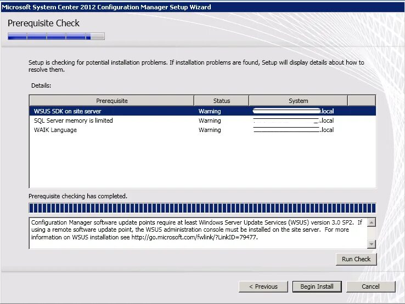Image resolution: width=405 pixels, height=304 pixels.
Task: Click the Begin Install button
Action: 317,286
